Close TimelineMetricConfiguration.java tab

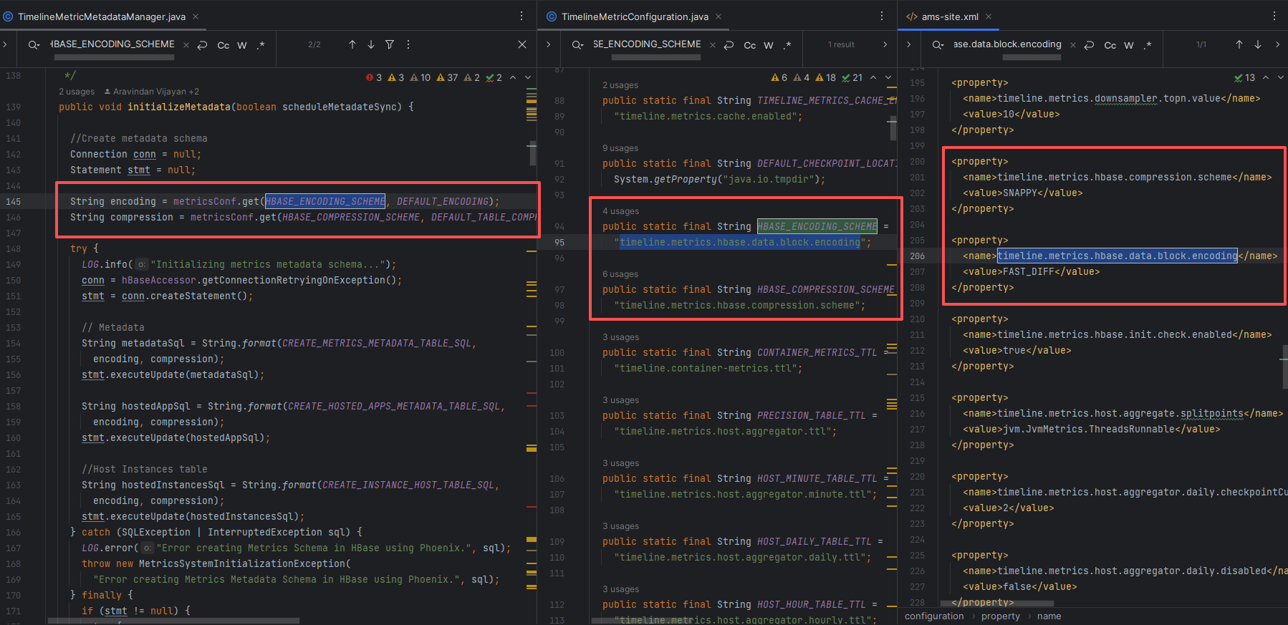click(x=719, y=16)
